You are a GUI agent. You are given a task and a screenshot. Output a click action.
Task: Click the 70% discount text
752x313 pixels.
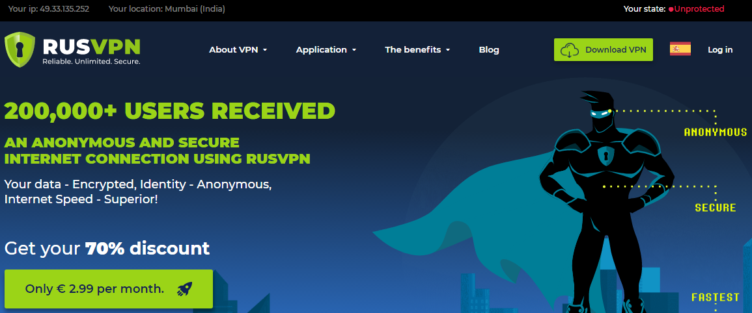(147, 249)
